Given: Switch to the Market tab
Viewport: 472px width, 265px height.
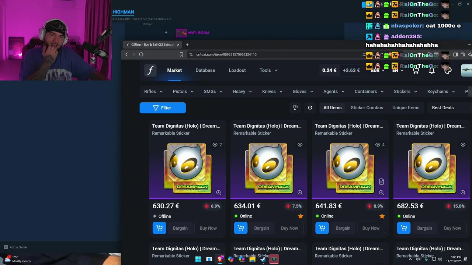Looking at the screenshot, I should (174, 70).
